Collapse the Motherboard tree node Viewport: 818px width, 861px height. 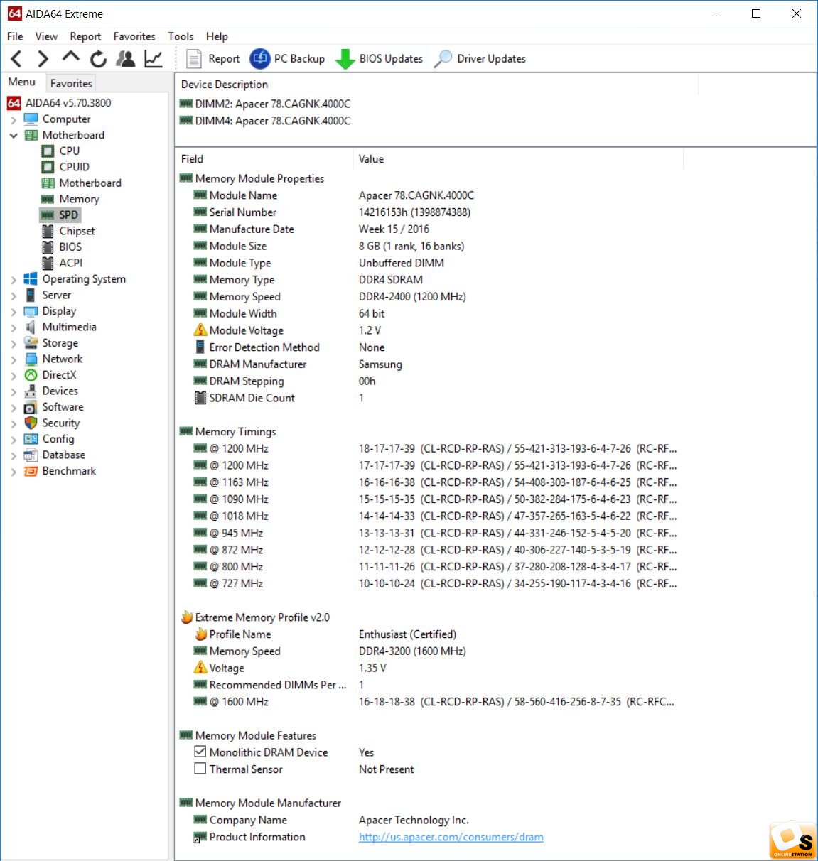tap(14, 135)
